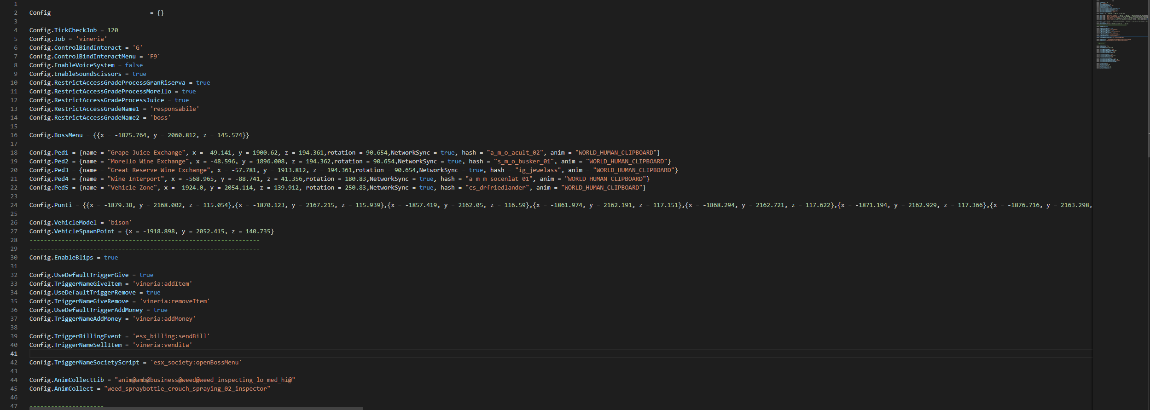Click the 120 value of TickCheckJob
This screenshot has height=410, width=1150.
tap(112, 30)
